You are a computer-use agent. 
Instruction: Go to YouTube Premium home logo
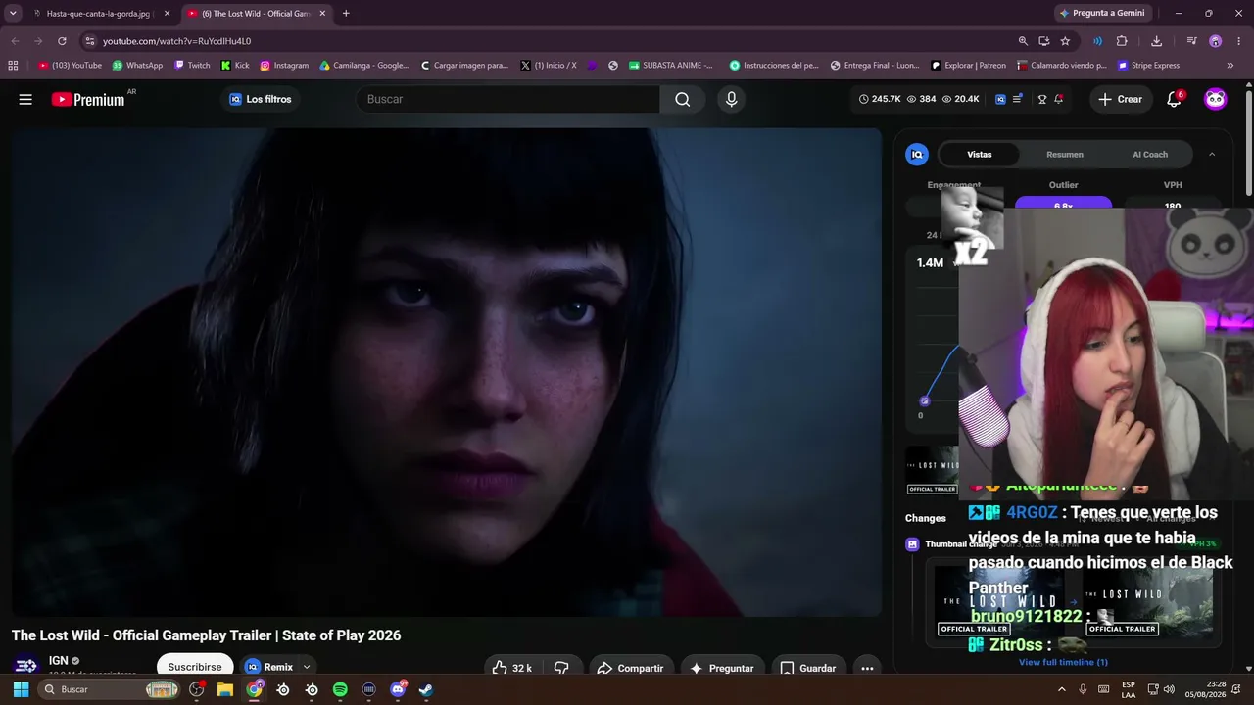coord(88,99)
